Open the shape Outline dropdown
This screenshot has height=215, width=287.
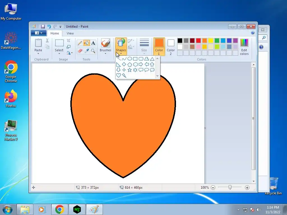click(131, 41)
